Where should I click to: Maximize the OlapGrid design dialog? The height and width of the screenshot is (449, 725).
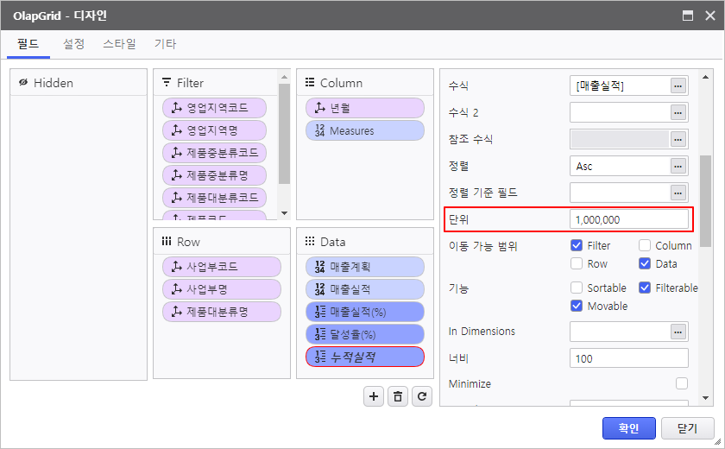pyautogui.click(x=688, y=16)
